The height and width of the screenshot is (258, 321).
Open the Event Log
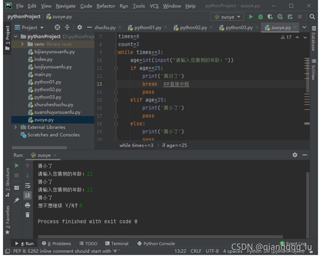pyautogui.click(x=293, y=244)
